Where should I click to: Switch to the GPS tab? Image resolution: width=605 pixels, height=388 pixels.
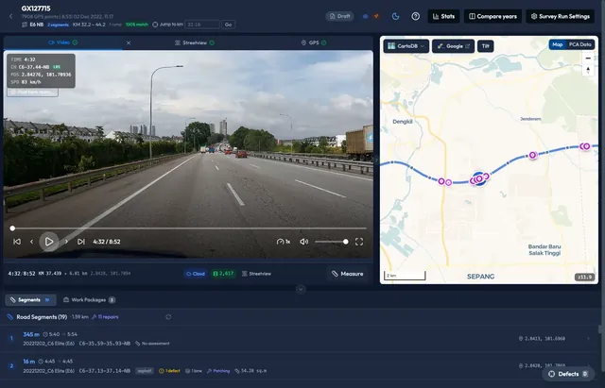coord(314,42)
